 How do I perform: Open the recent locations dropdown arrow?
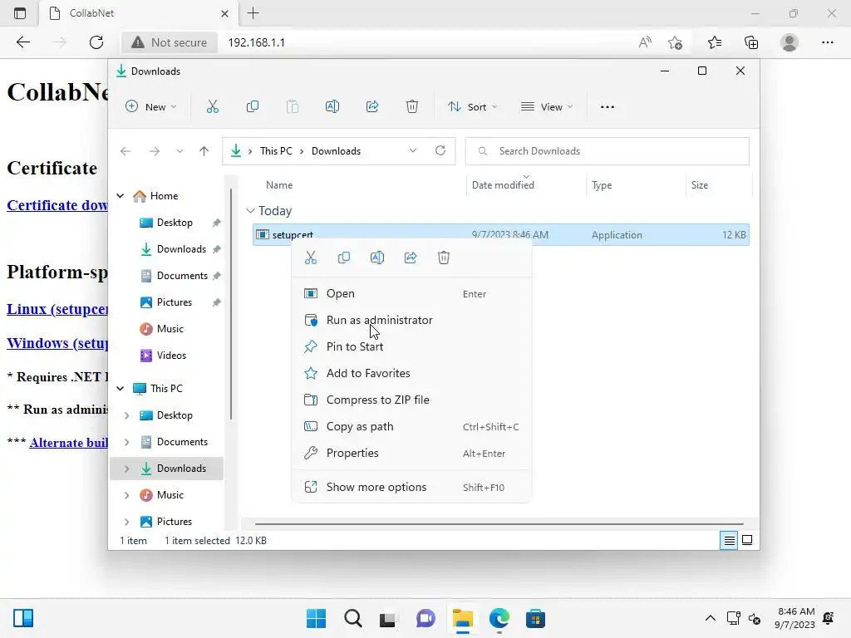(x=180, y=151)
